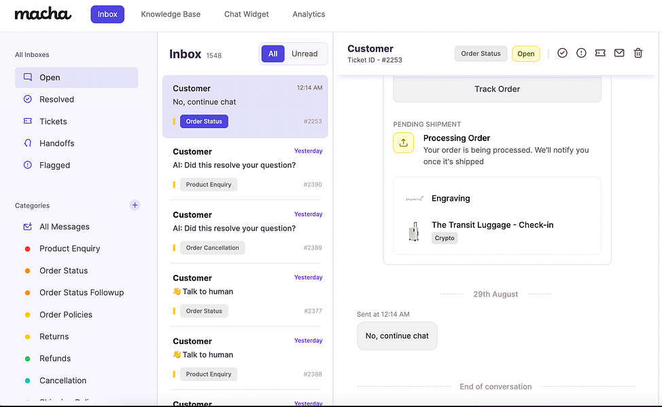Show only Unread messages
The image size is (662, 407).
click(304, 54)
